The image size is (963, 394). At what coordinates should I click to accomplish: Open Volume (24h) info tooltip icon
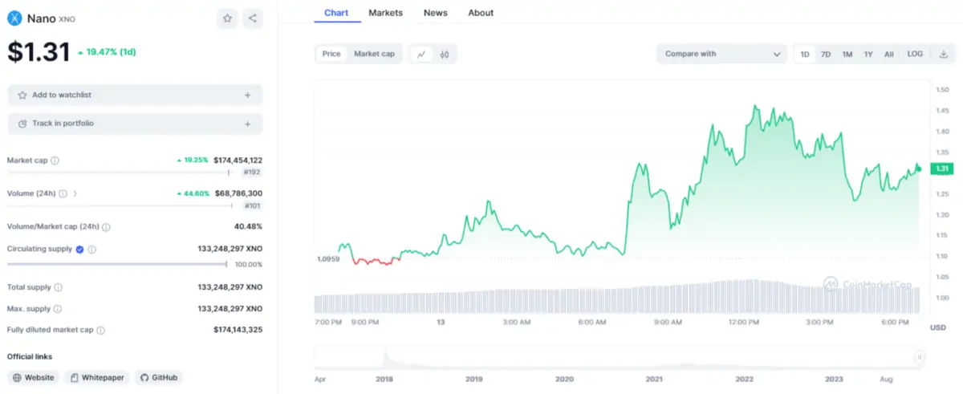pyautogui.click(x=63, y=193)
